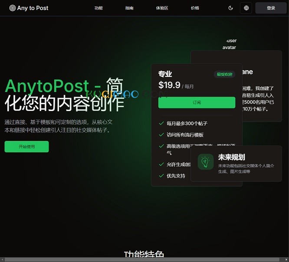Click the lightbulb icon in 未来规划 card
This screenshot has height=262, width=289.
(206, 162)
